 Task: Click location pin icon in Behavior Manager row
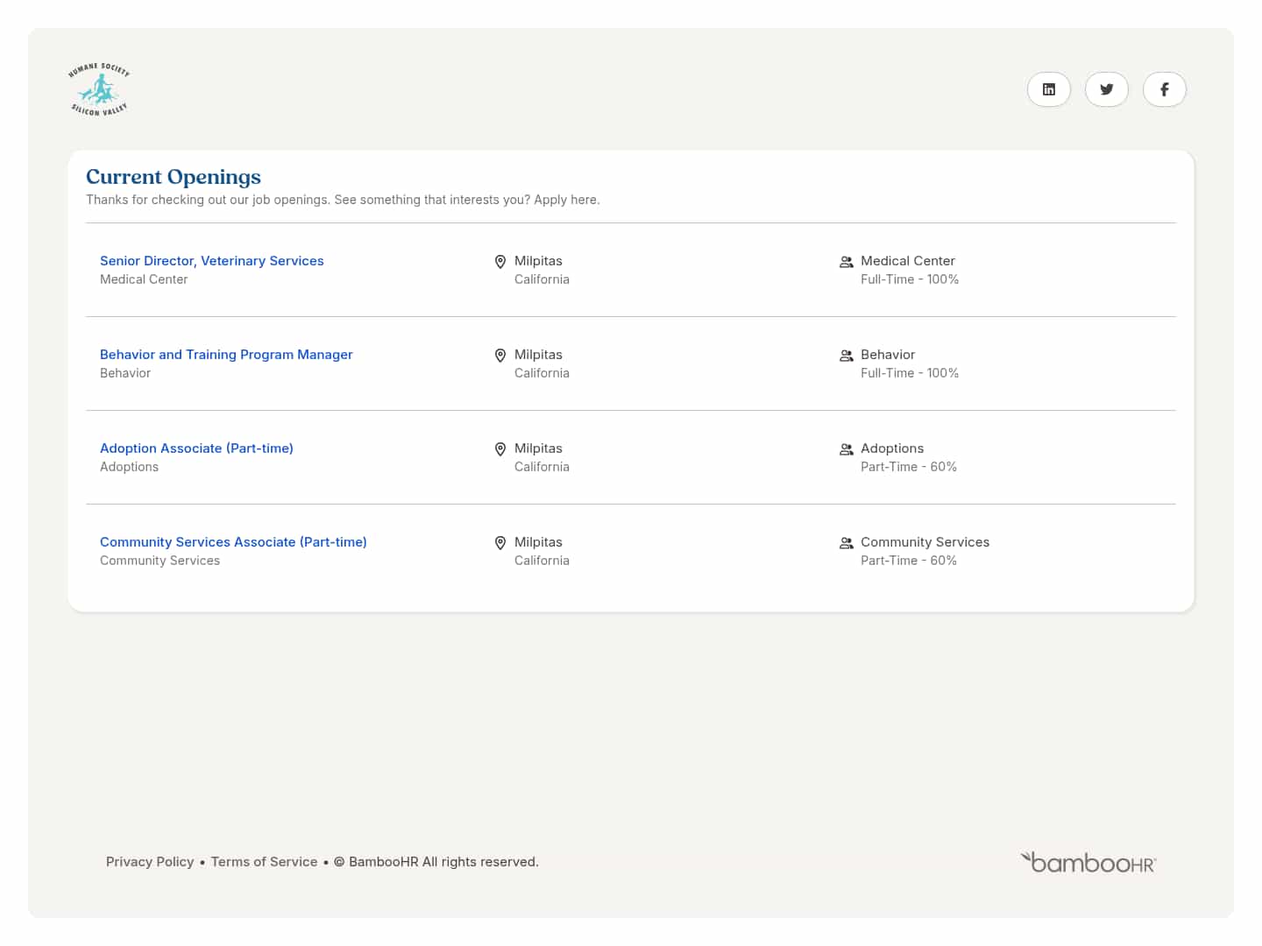pos(500,356)
